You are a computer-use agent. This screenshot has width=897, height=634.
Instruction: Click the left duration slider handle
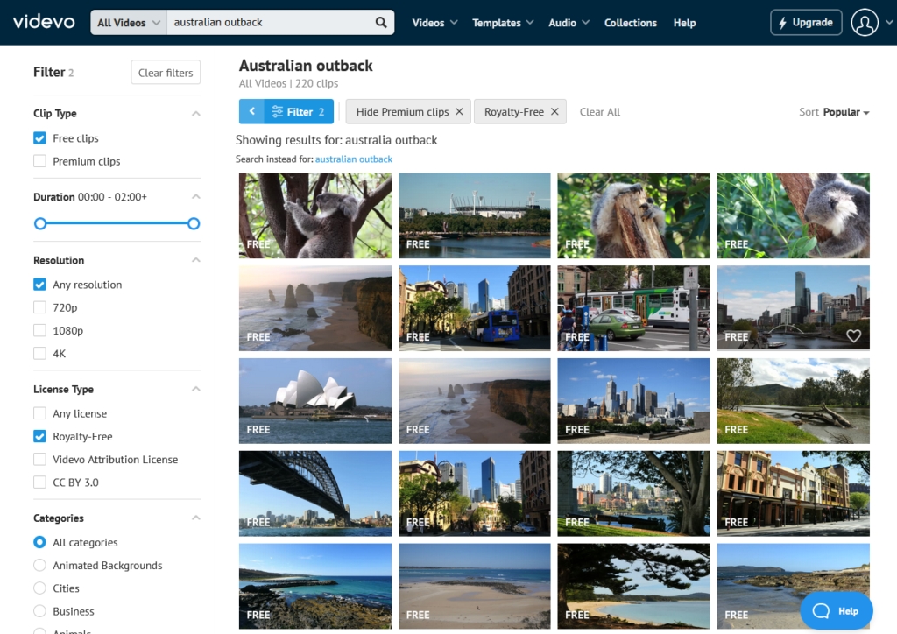click(x=40, y=224)
